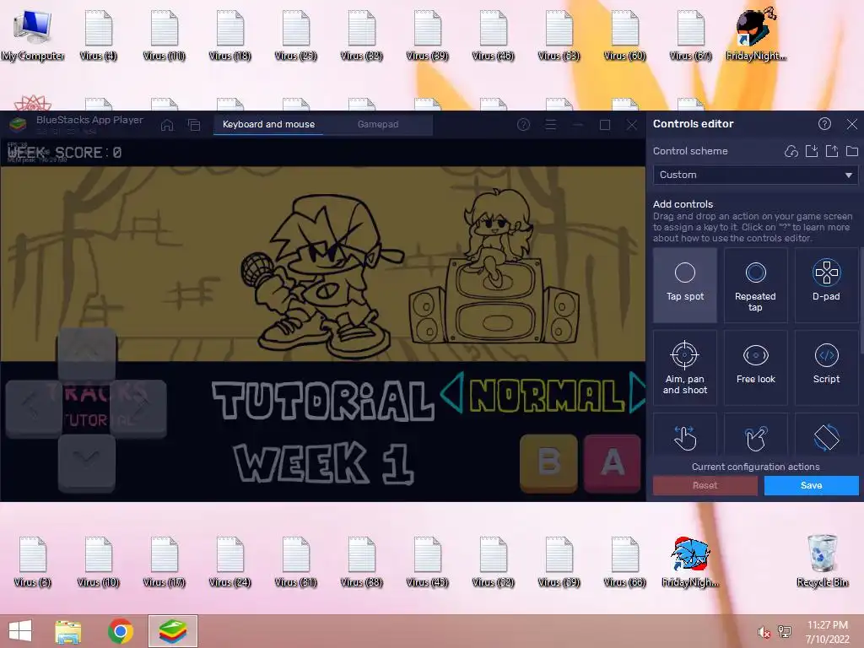Select the Virus (67) desktop file

[x=690, y=35]
